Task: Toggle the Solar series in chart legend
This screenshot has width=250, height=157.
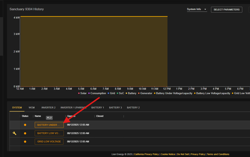Action: pyautogui.click(x=82, y=93)
